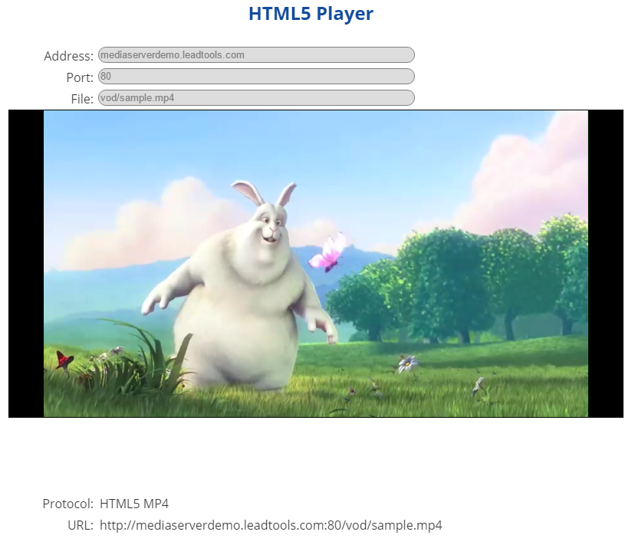Screen dimensions: 635x545
Task: Click the Protocol: label
Action: tap(68, 504)
